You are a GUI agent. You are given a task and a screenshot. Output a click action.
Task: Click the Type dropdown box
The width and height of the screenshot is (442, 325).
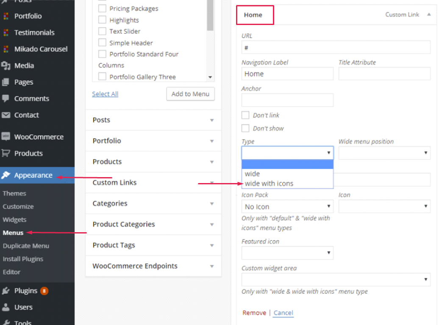[287, 153]
